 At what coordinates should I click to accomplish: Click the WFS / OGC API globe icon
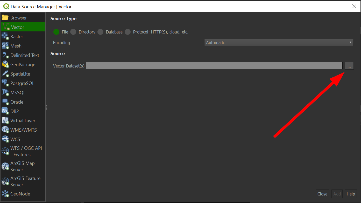point(5,151)
